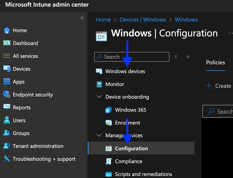Open Groups in the left sidebar

tap(21, 133)
